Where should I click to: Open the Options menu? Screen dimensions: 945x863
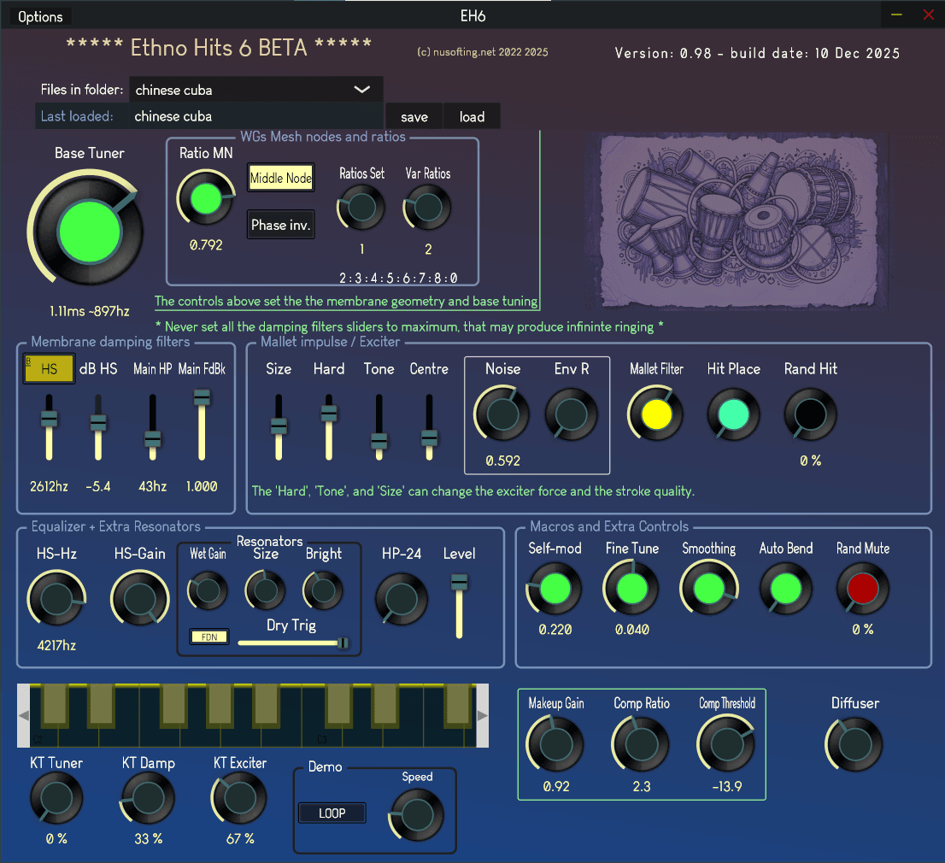(x=40, y=17)
